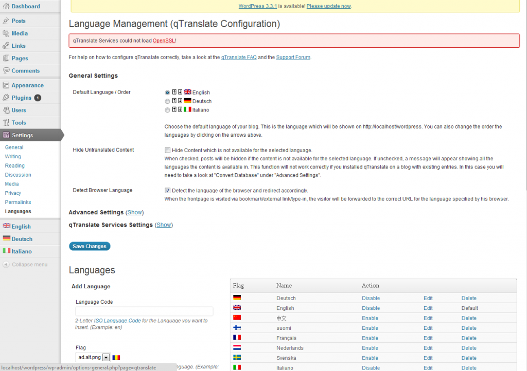Uncheck Detect Browser Language checkbox
Screen dimensions: 527x371
click(x=167, y=191)
